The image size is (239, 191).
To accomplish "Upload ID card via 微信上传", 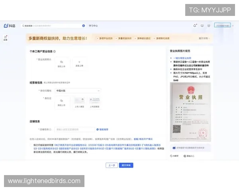I will 61,103.
